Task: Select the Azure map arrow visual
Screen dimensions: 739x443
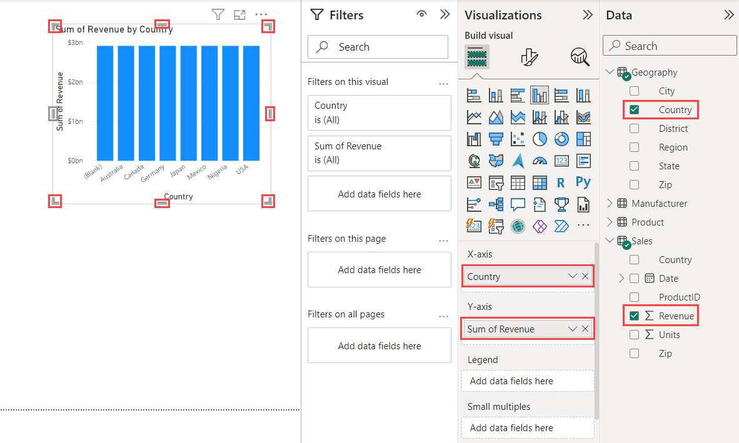Action: click(518, 161)
